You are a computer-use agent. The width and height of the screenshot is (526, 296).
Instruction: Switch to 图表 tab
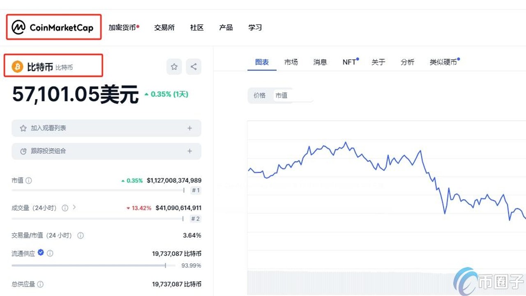pyautogui.click(x=262, y=62)
